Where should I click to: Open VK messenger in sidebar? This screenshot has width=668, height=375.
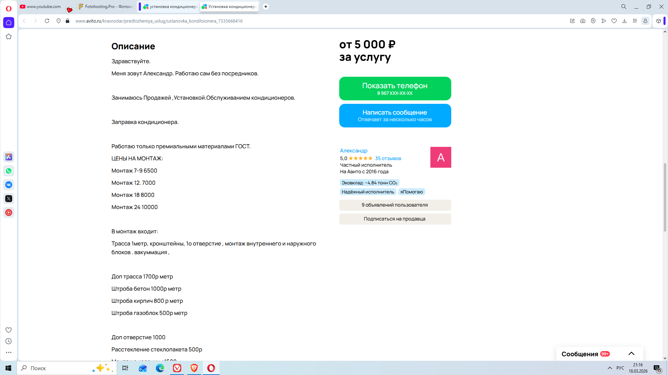[9, 185]
